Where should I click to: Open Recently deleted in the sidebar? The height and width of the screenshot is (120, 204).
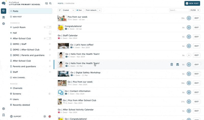[21, 105]
